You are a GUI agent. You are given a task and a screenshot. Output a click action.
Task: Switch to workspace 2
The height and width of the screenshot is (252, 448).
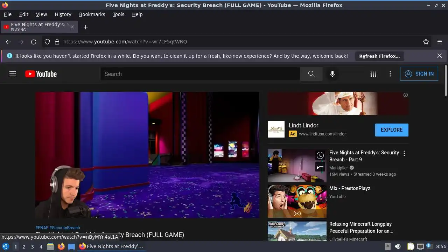coord(24,247)
